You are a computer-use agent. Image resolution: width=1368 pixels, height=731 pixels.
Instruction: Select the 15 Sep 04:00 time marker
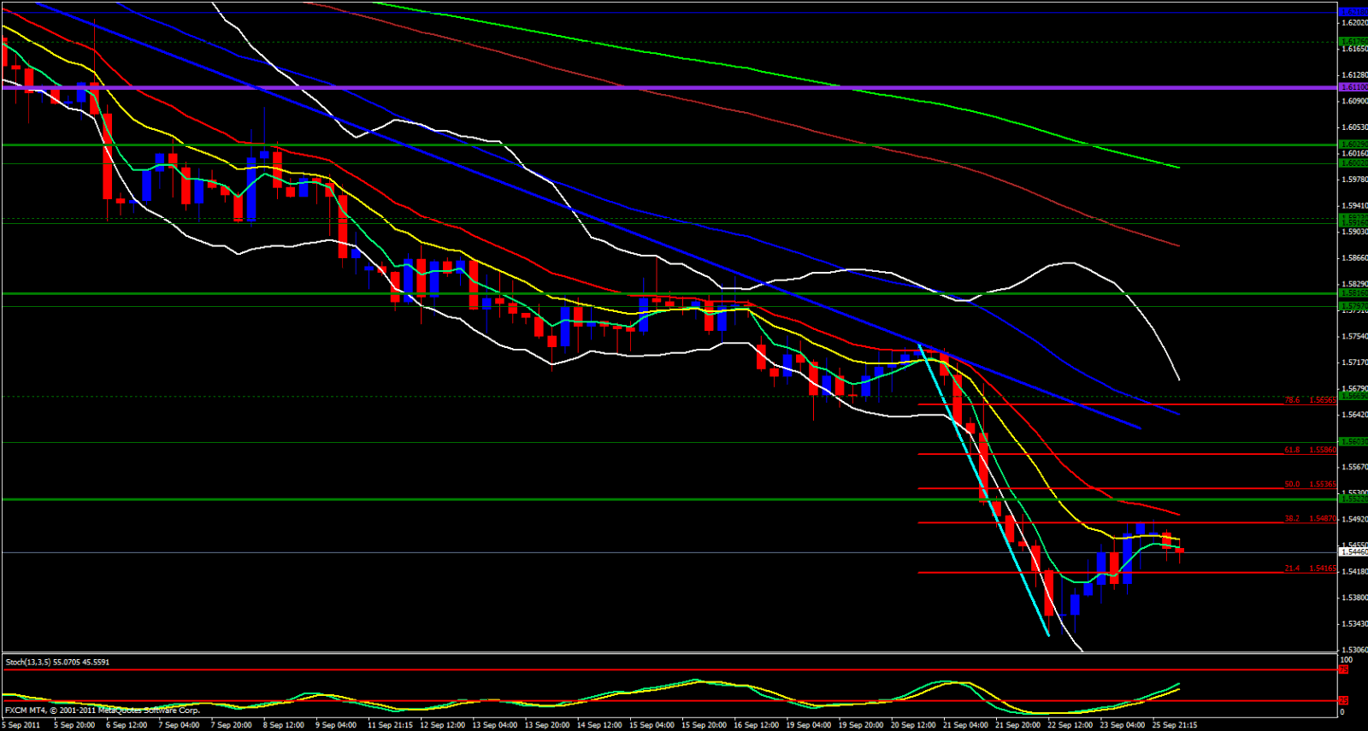point(652,725)
